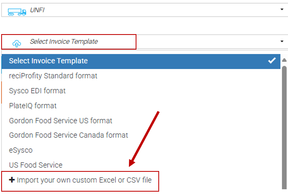Click the cloud upload template icon
The height and width of the screenshot is (196, 288).
(x=17, y=42)
